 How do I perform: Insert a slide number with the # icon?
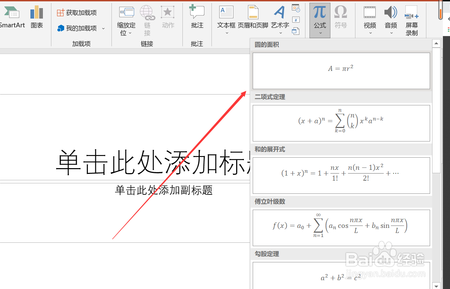[296, 19]
